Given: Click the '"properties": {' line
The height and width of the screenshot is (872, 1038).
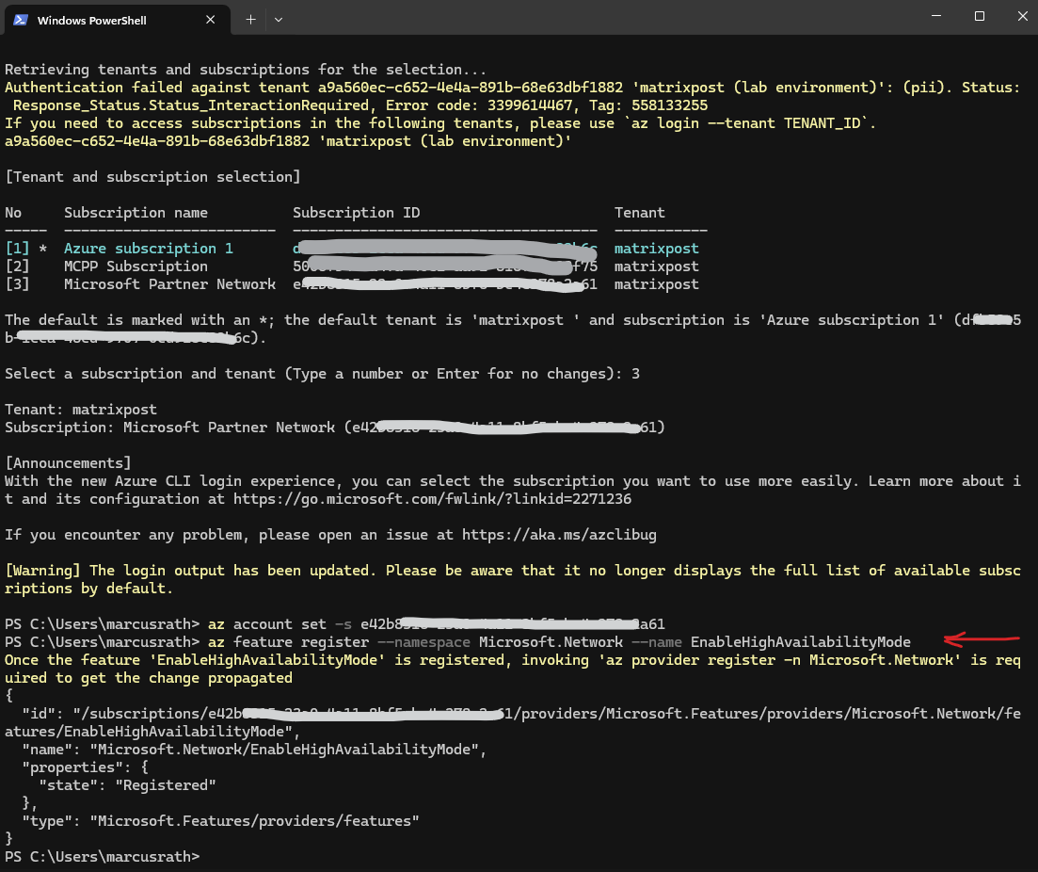Looking at the screenshot, I should (85, 767).
